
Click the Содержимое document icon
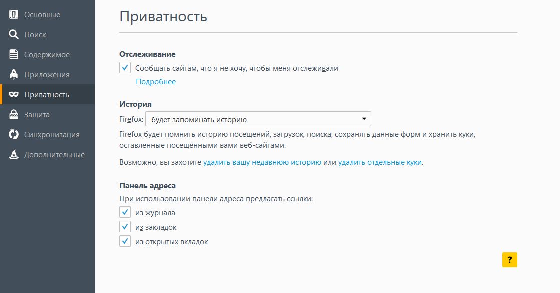14,55
